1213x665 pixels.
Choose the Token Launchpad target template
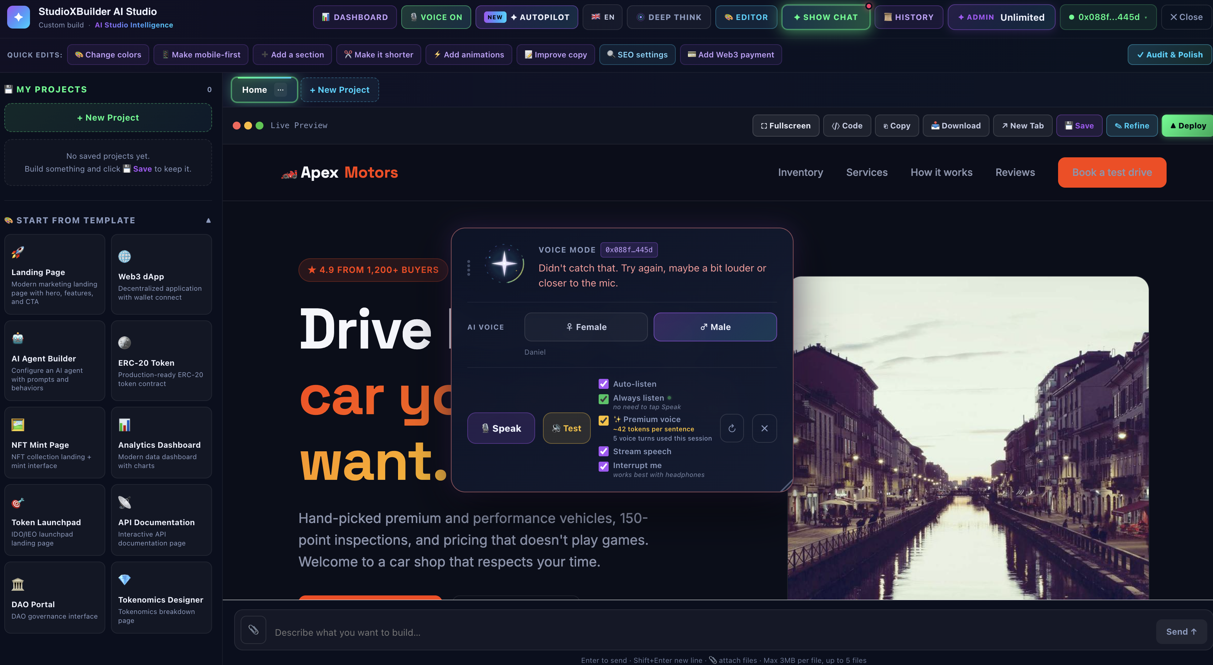55,520
